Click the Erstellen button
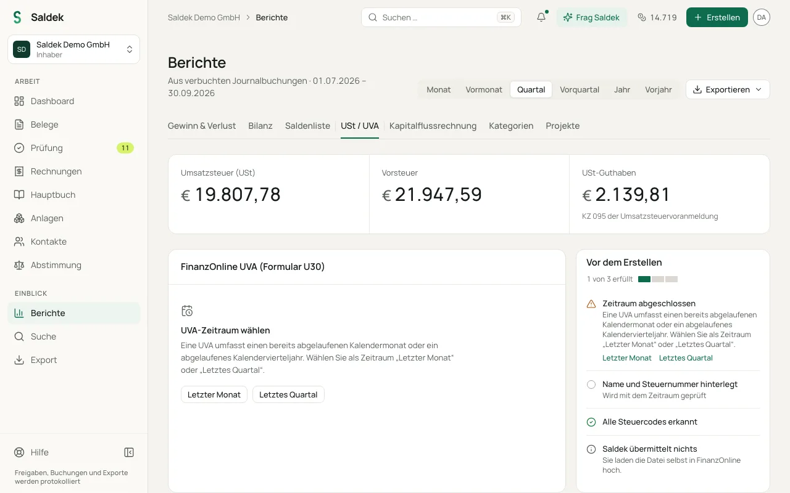Viewport: 790px width, 493px height. click(717, 17)
